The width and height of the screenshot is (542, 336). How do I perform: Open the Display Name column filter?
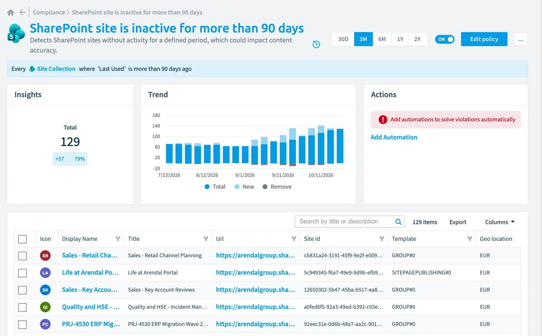tap(118, 239)
